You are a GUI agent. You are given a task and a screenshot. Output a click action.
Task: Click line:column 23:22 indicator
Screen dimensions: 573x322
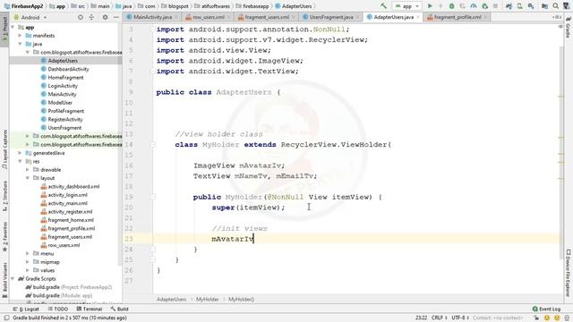(421, 318)
